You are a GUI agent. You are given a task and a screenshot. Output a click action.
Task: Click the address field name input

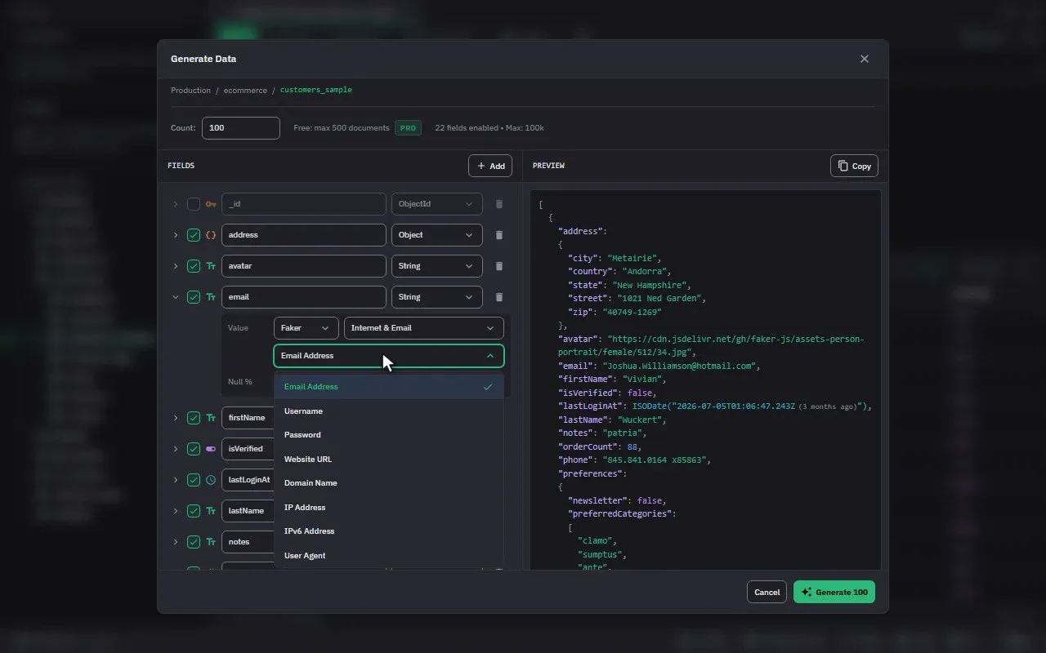(304, 235)
